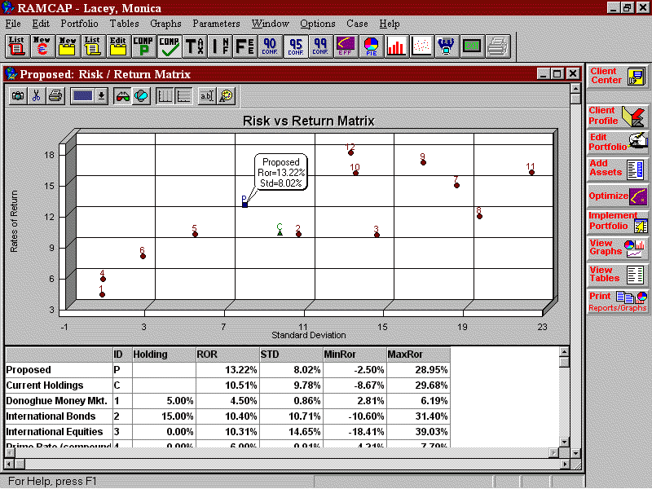Select the 99 confidence level icon
This screenshot has height=489, width=652.
320,46
